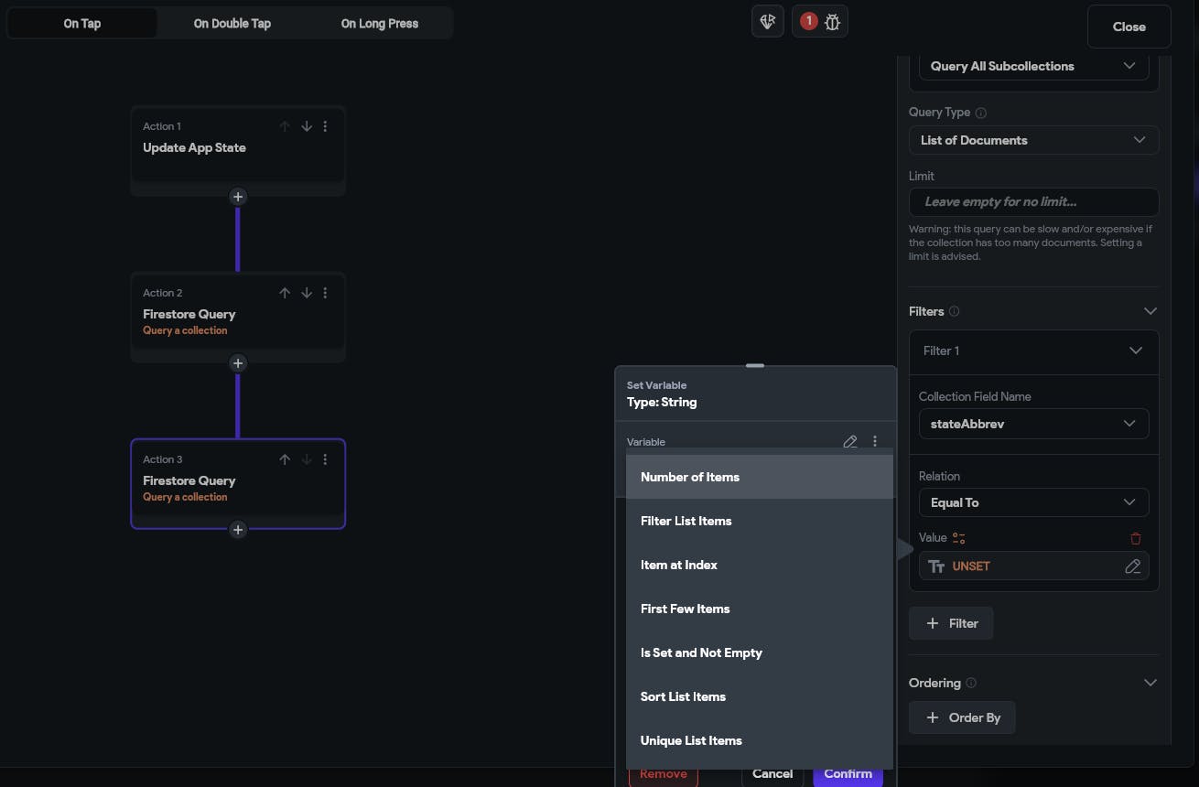Open the Collection Field Name stateAbbrev dropdown
This screenshot has width=1199, height=787.
(1033, 424)
